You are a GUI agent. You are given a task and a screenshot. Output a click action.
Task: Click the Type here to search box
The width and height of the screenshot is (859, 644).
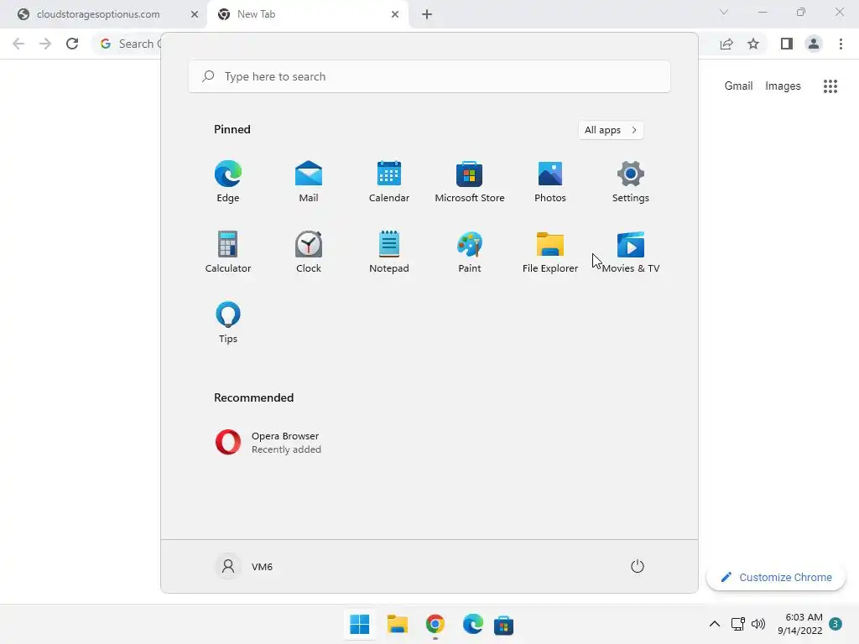(x=429, y=76)
